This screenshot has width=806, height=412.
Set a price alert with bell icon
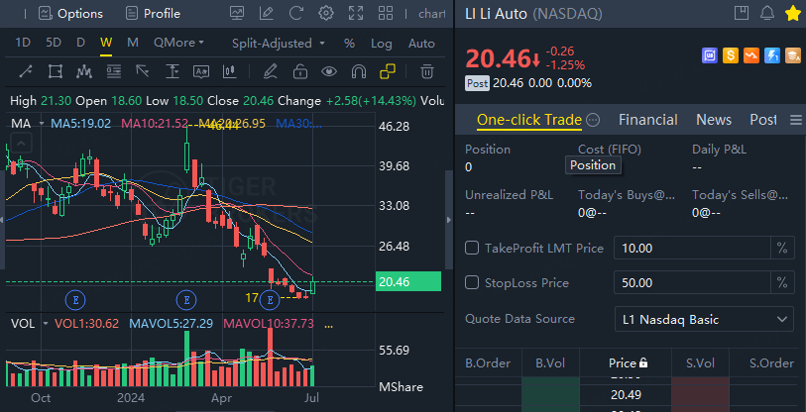point(767,13)
